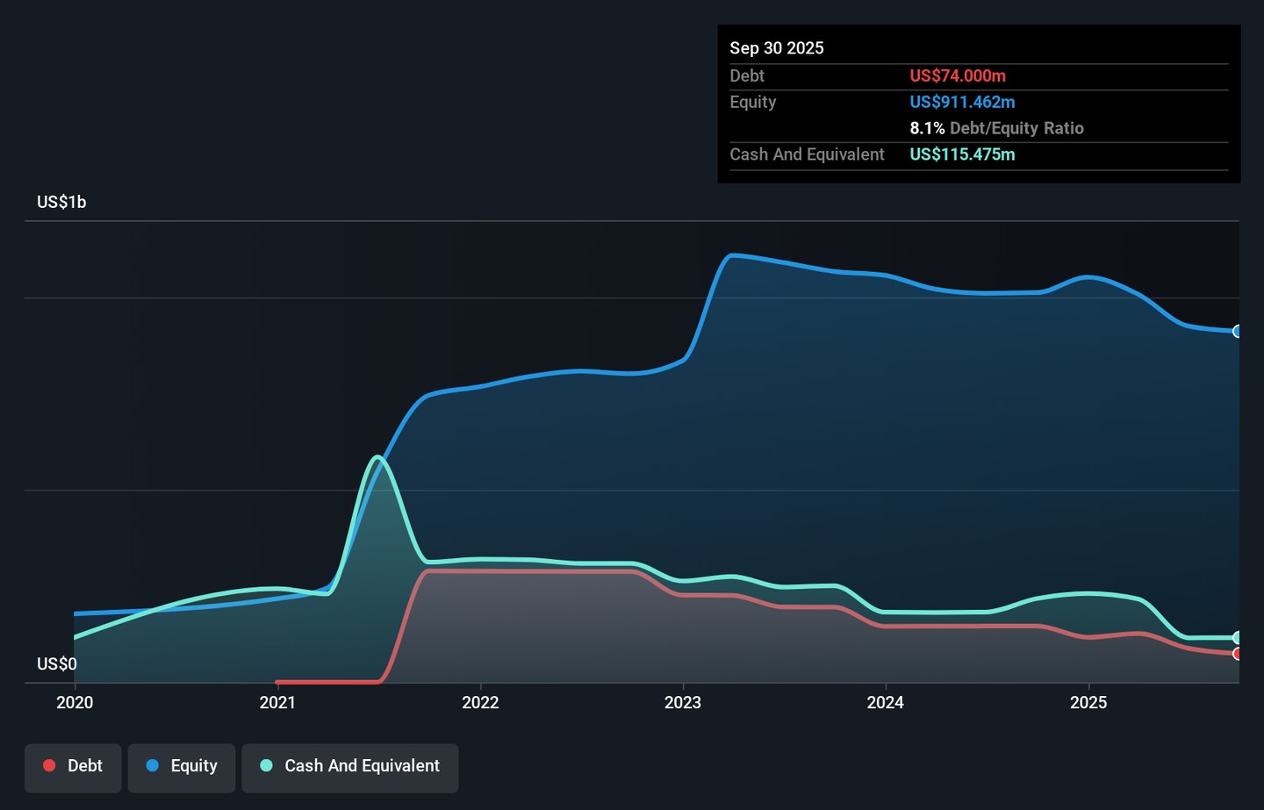Toggle the Equity legend series

[x=182, y=766]
